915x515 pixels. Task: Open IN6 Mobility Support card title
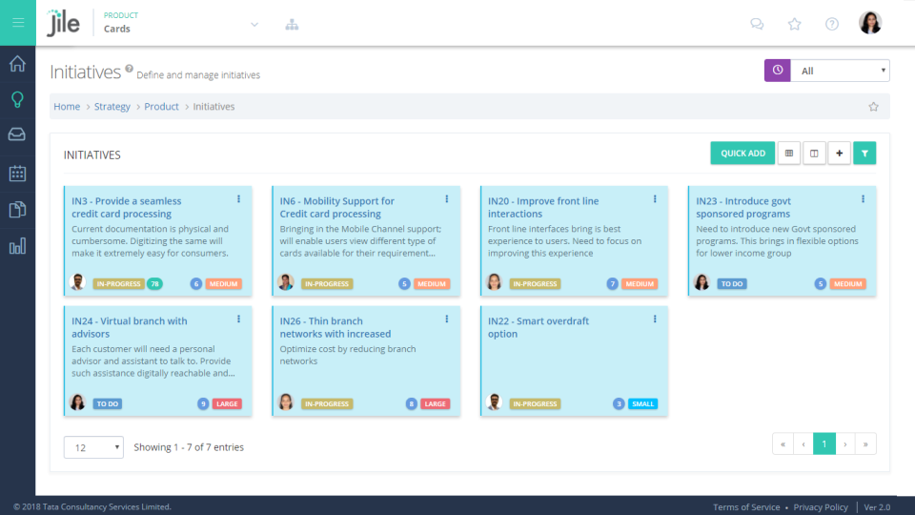(x=336, y=207)
